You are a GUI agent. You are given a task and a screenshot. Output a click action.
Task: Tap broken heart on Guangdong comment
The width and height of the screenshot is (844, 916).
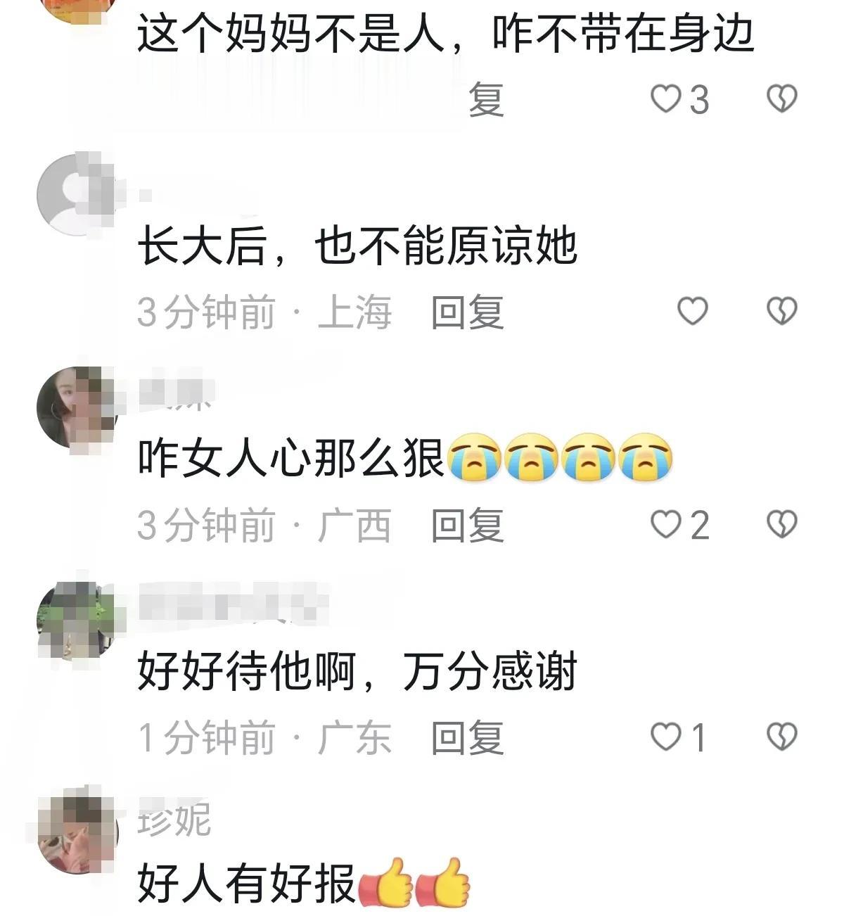(781, 737)
